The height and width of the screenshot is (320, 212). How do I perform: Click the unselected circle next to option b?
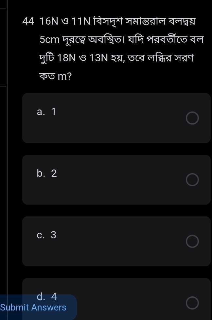[x=192, y=180]
